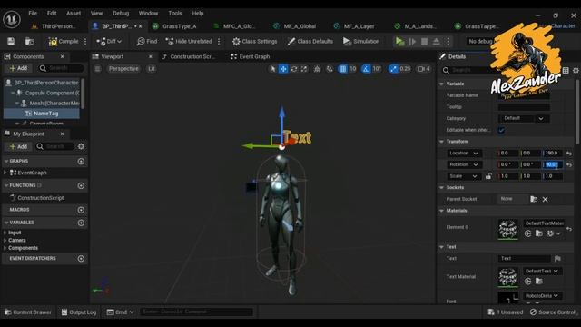Open the Diff dropdown
The image size is (581, 327).
coord(109,41)
